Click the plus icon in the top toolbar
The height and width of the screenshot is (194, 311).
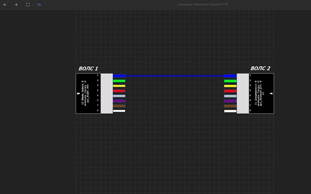16,5
